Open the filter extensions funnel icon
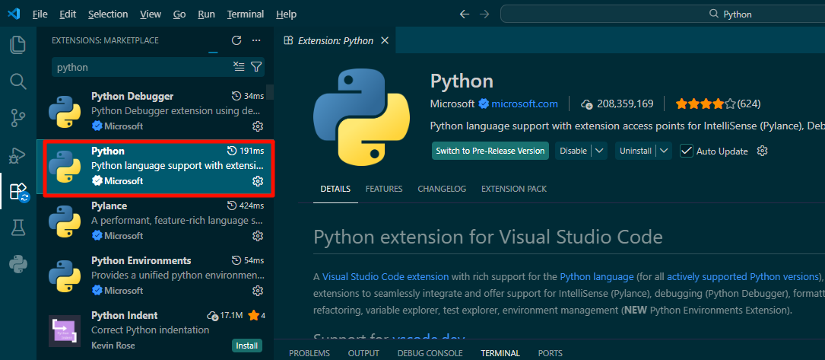The height and width of the screenshot is (360, 825). pos(256,67)
